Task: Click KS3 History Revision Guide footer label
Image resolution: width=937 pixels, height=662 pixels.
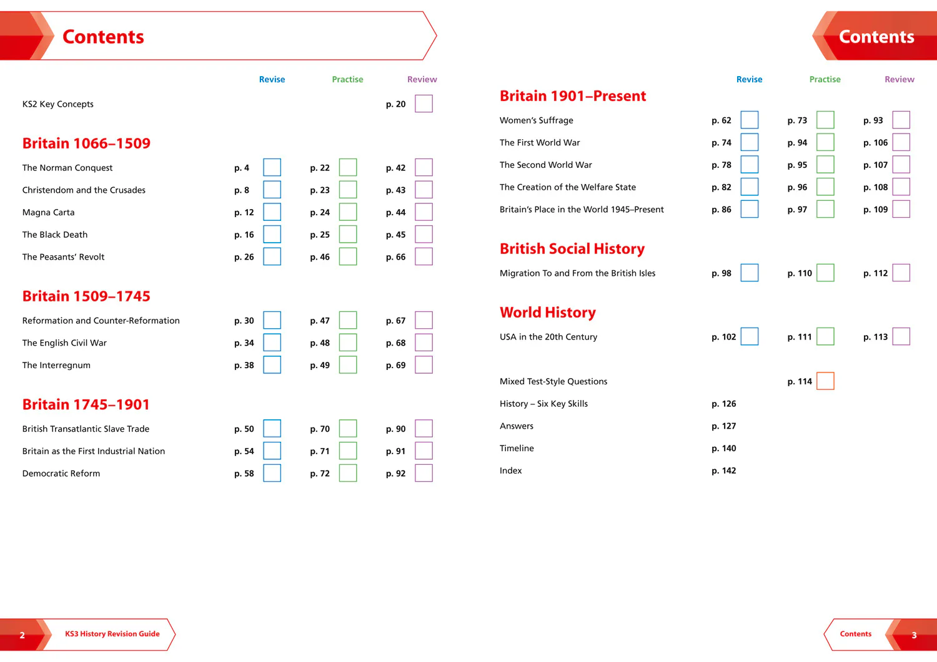Action: point(112,634)
